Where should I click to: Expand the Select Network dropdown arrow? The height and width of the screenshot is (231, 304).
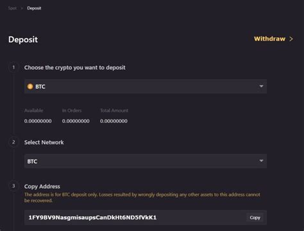(261, 161)
